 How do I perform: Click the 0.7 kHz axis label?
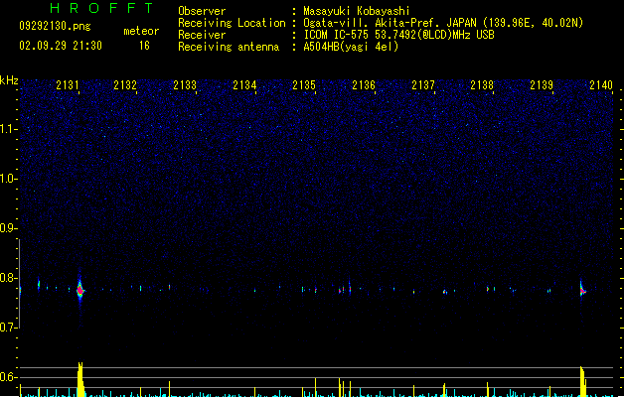click(x=8, y=328)
